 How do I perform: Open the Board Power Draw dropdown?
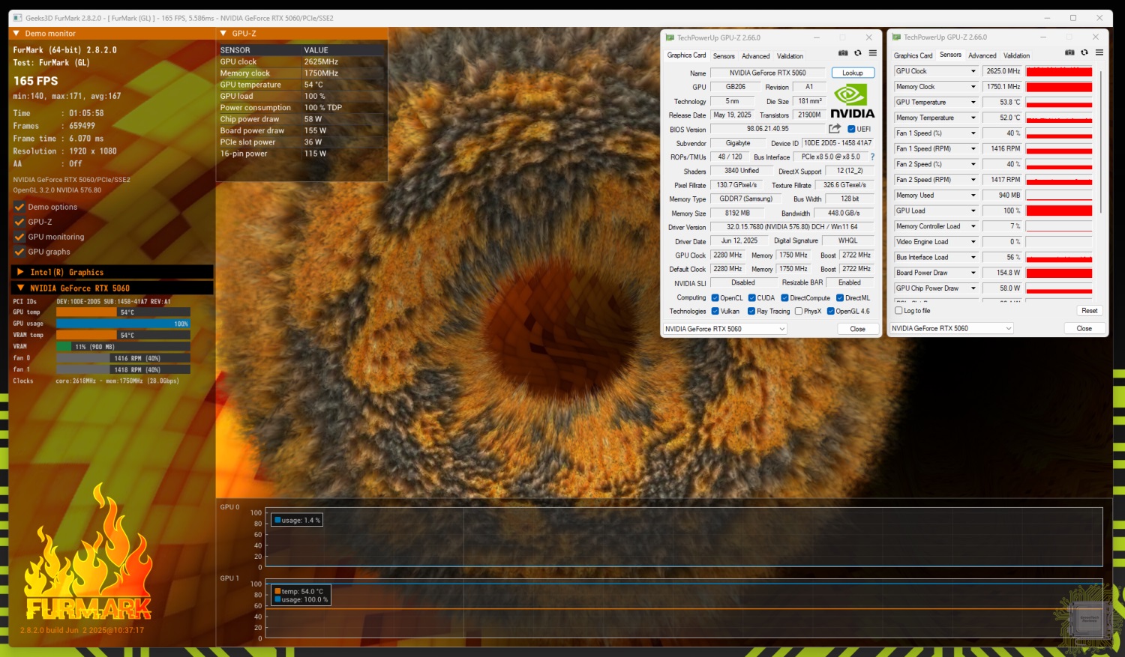point(973,273)
